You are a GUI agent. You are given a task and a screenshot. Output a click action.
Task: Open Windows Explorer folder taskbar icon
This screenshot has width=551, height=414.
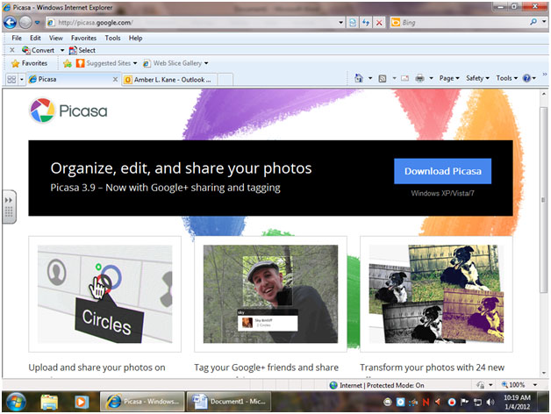(49, 402)
